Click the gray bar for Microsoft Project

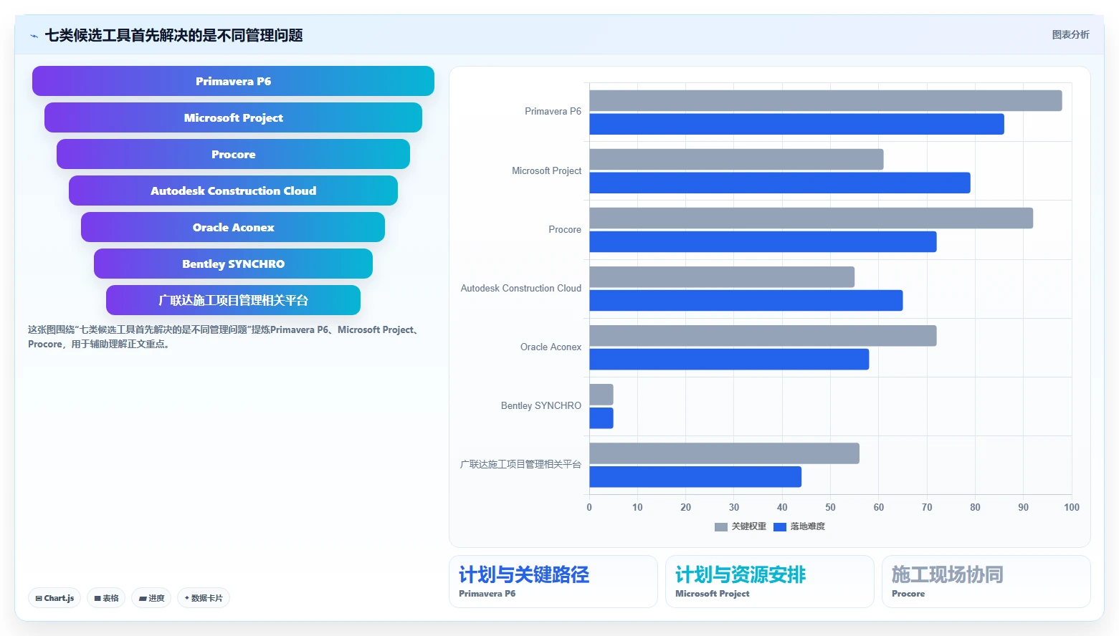coord(737,159)
